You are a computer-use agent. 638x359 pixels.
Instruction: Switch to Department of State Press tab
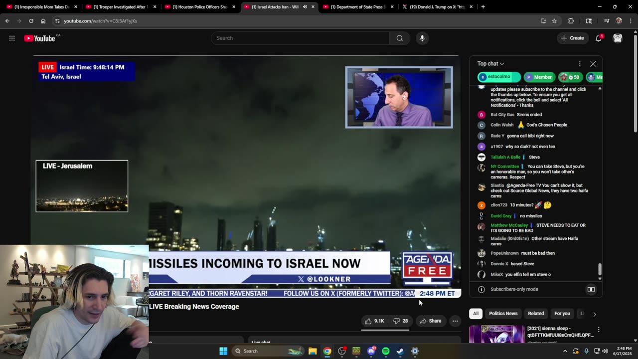[358, 7]
